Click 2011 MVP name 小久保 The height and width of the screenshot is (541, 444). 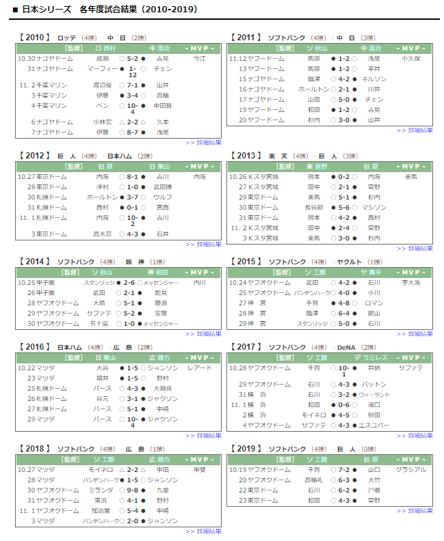tap(411, 59)
